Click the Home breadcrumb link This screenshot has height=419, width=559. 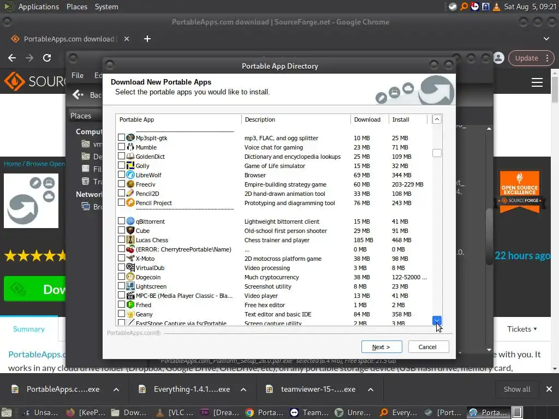point(12,164)
